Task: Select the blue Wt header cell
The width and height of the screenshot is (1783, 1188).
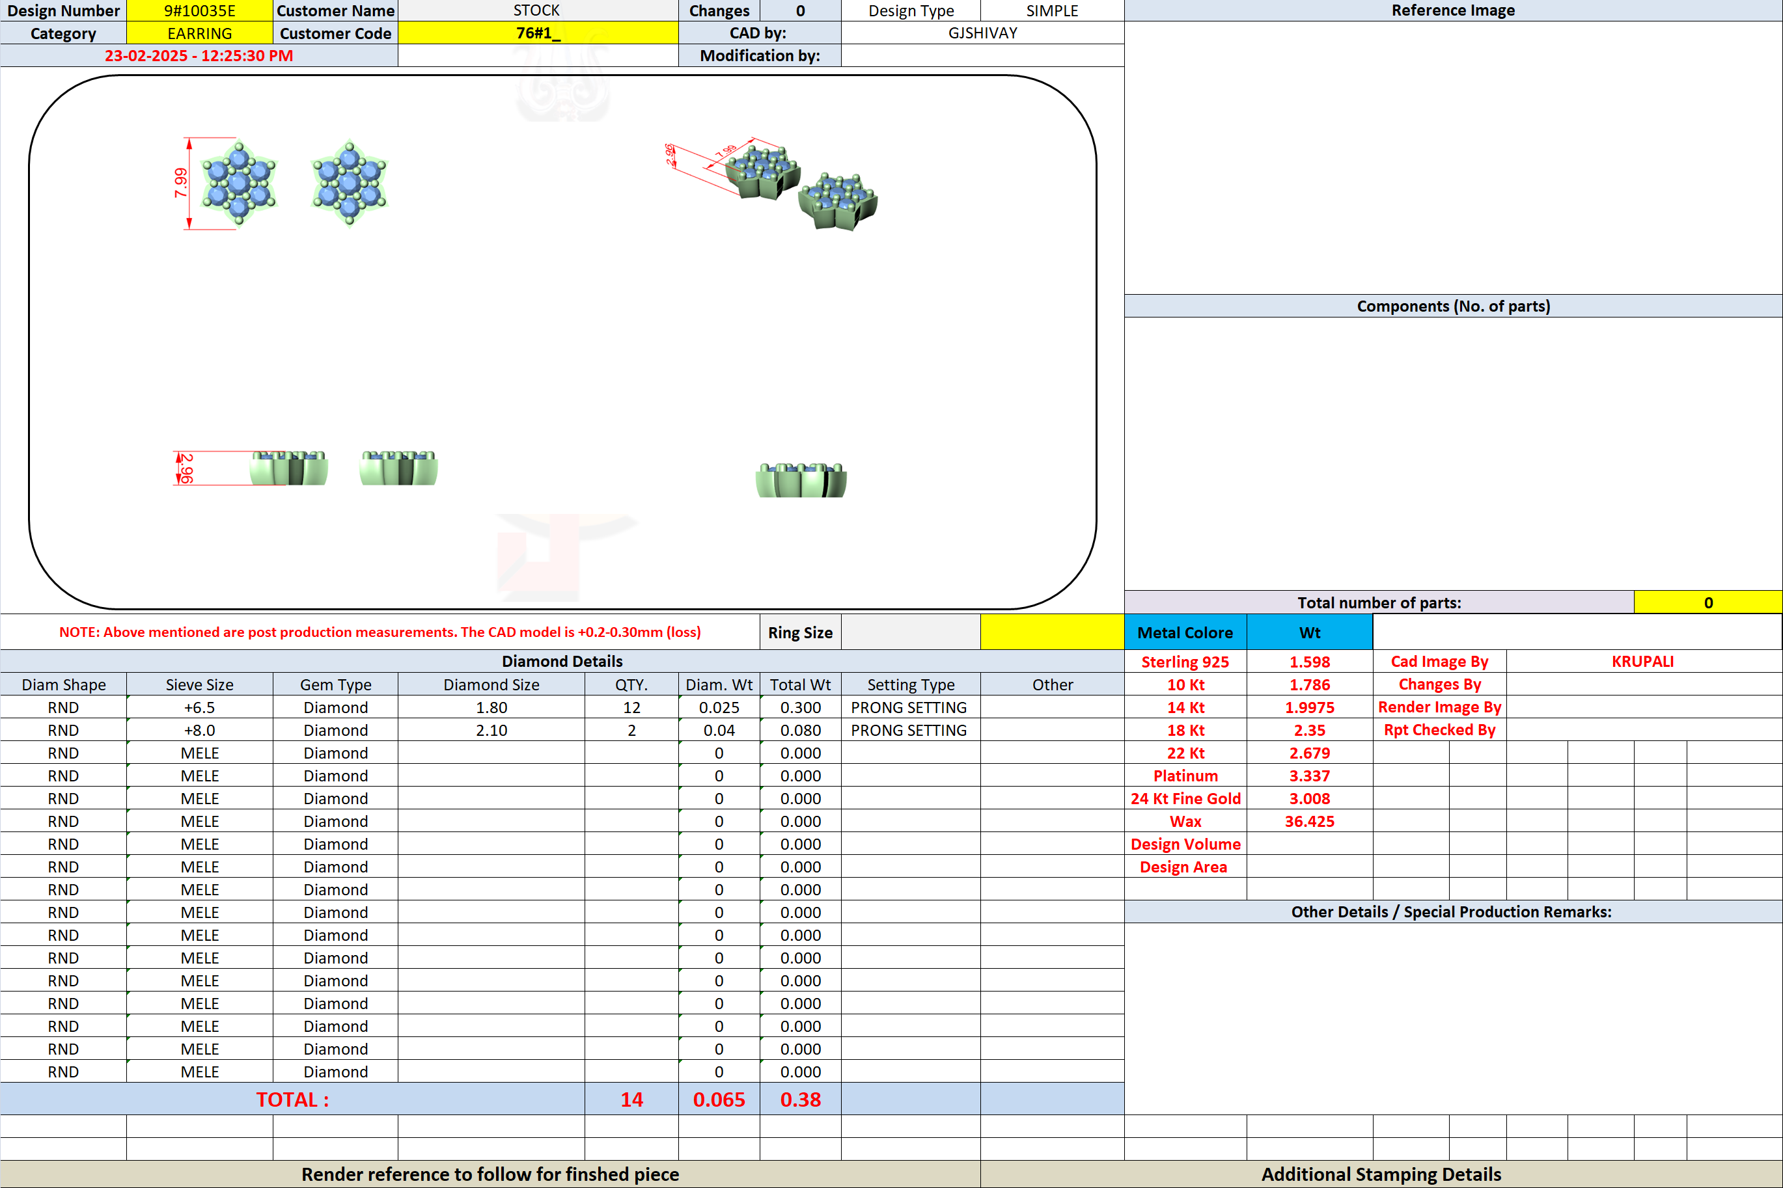Action: click(x=1309, y=632)
